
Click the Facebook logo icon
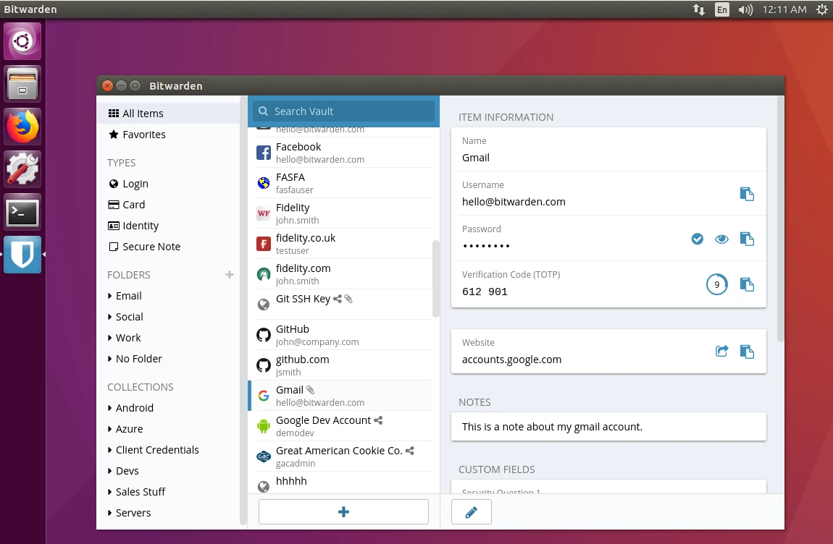point(264,153)
